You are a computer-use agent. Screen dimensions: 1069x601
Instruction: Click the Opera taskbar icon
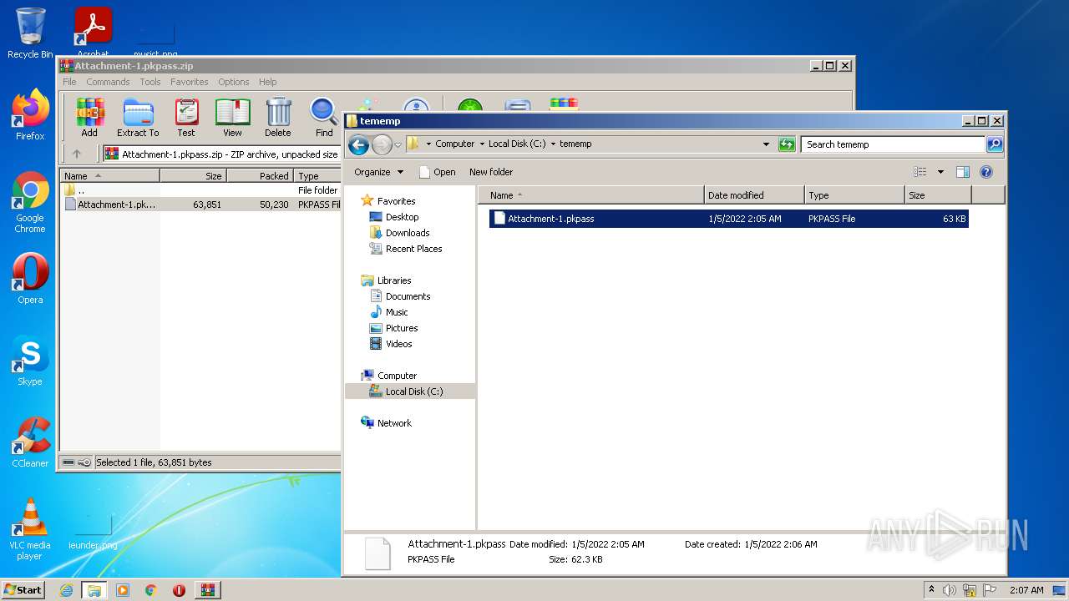pyautogui.click(x=179, y=590)
